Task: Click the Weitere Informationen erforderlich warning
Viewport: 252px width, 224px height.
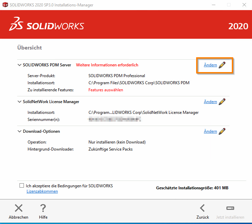Action: (x=107, y=65)
